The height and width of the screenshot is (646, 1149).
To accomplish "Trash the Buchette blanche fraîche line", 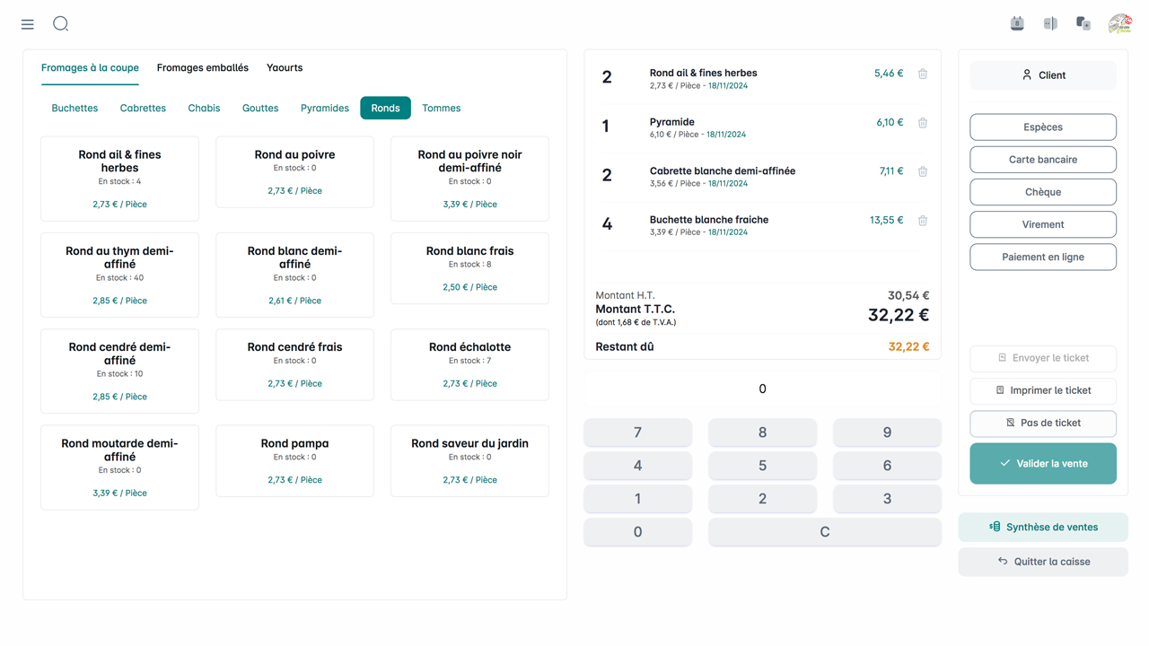I will (922, 221).
